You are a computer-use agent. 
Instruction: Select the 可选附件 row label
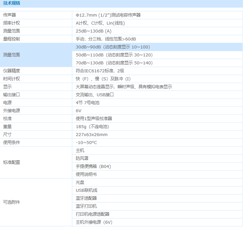pos(12,202)
